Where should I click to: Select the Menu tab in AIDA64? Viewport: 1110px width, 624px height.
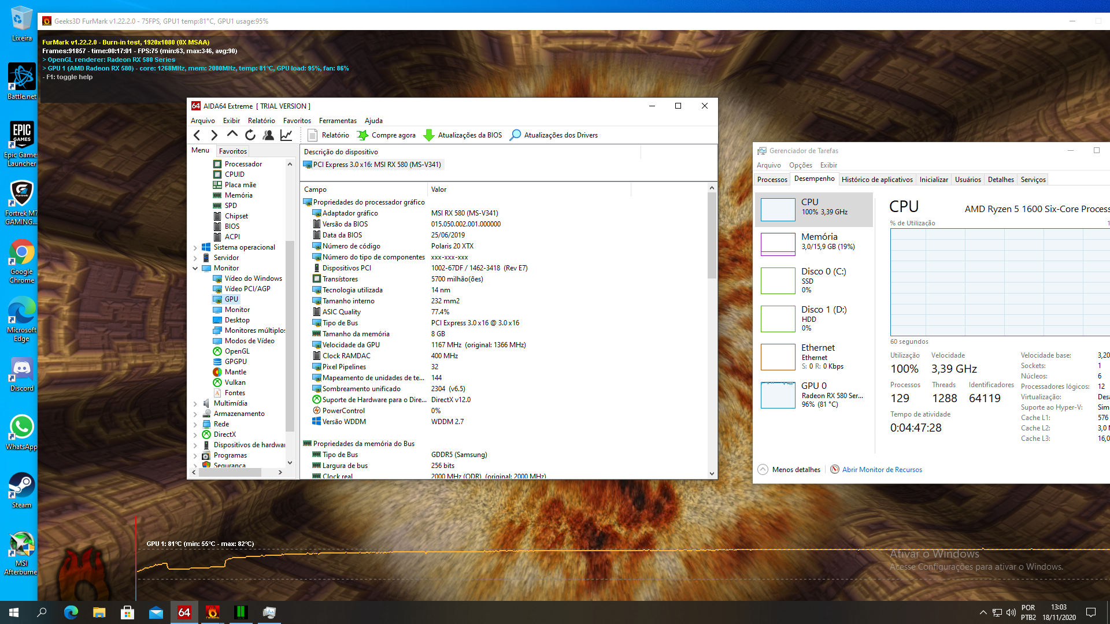click(200, 150)
